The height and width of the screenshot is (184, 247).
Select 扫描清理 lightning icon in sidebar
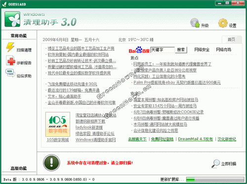coord(10,47)
